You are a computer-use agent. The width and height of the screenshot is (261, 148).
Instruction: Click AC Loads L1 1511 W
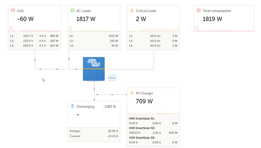tap(113, 36)
